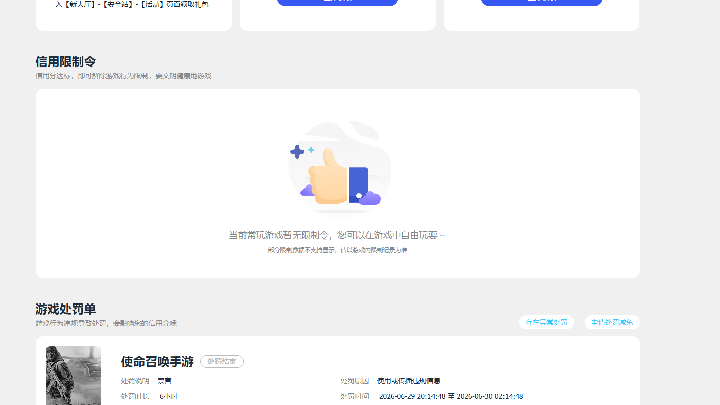Image resolution: width=720 pixels, height=405 pixels.
Task: Open the 使命召唤手游 game cover thumbnail
Action: pos(74,375)
